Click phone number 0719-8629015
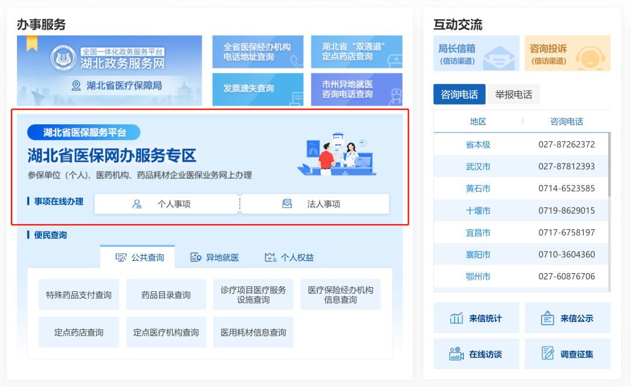Image resolution: width=631 pixels, height=387 pixels. 567,211
